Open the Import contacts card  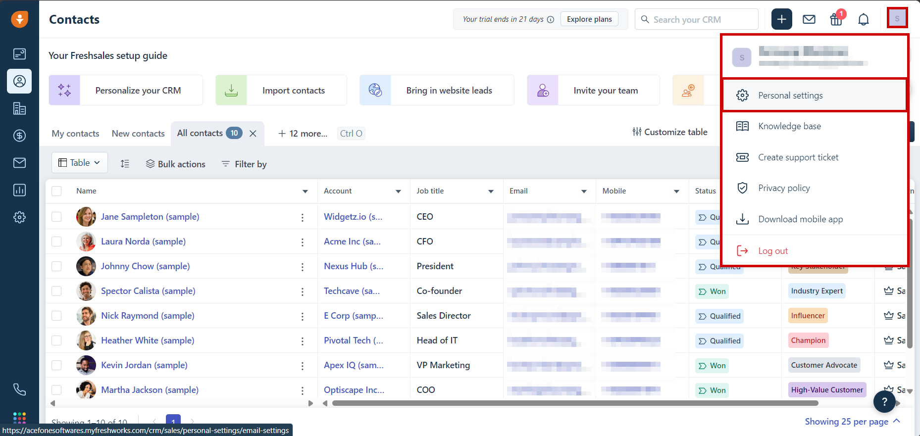[x=281, y=90]
